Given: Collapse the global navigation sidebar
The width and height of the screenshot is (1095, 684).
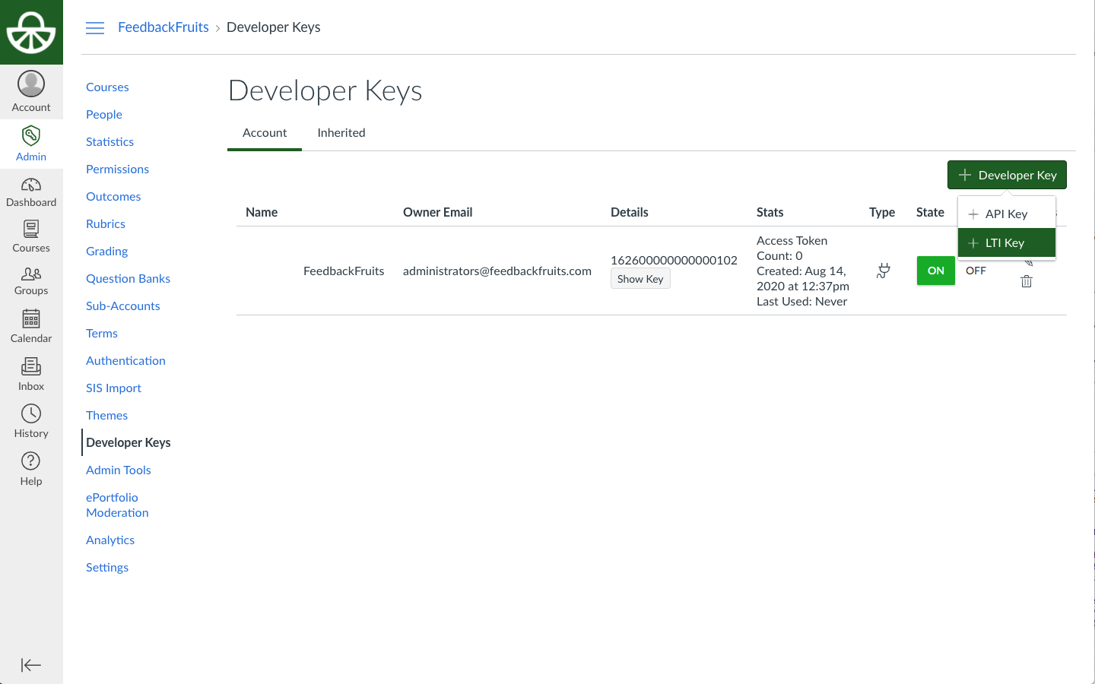Looking at the screenshot, I should tap(31, 665).
